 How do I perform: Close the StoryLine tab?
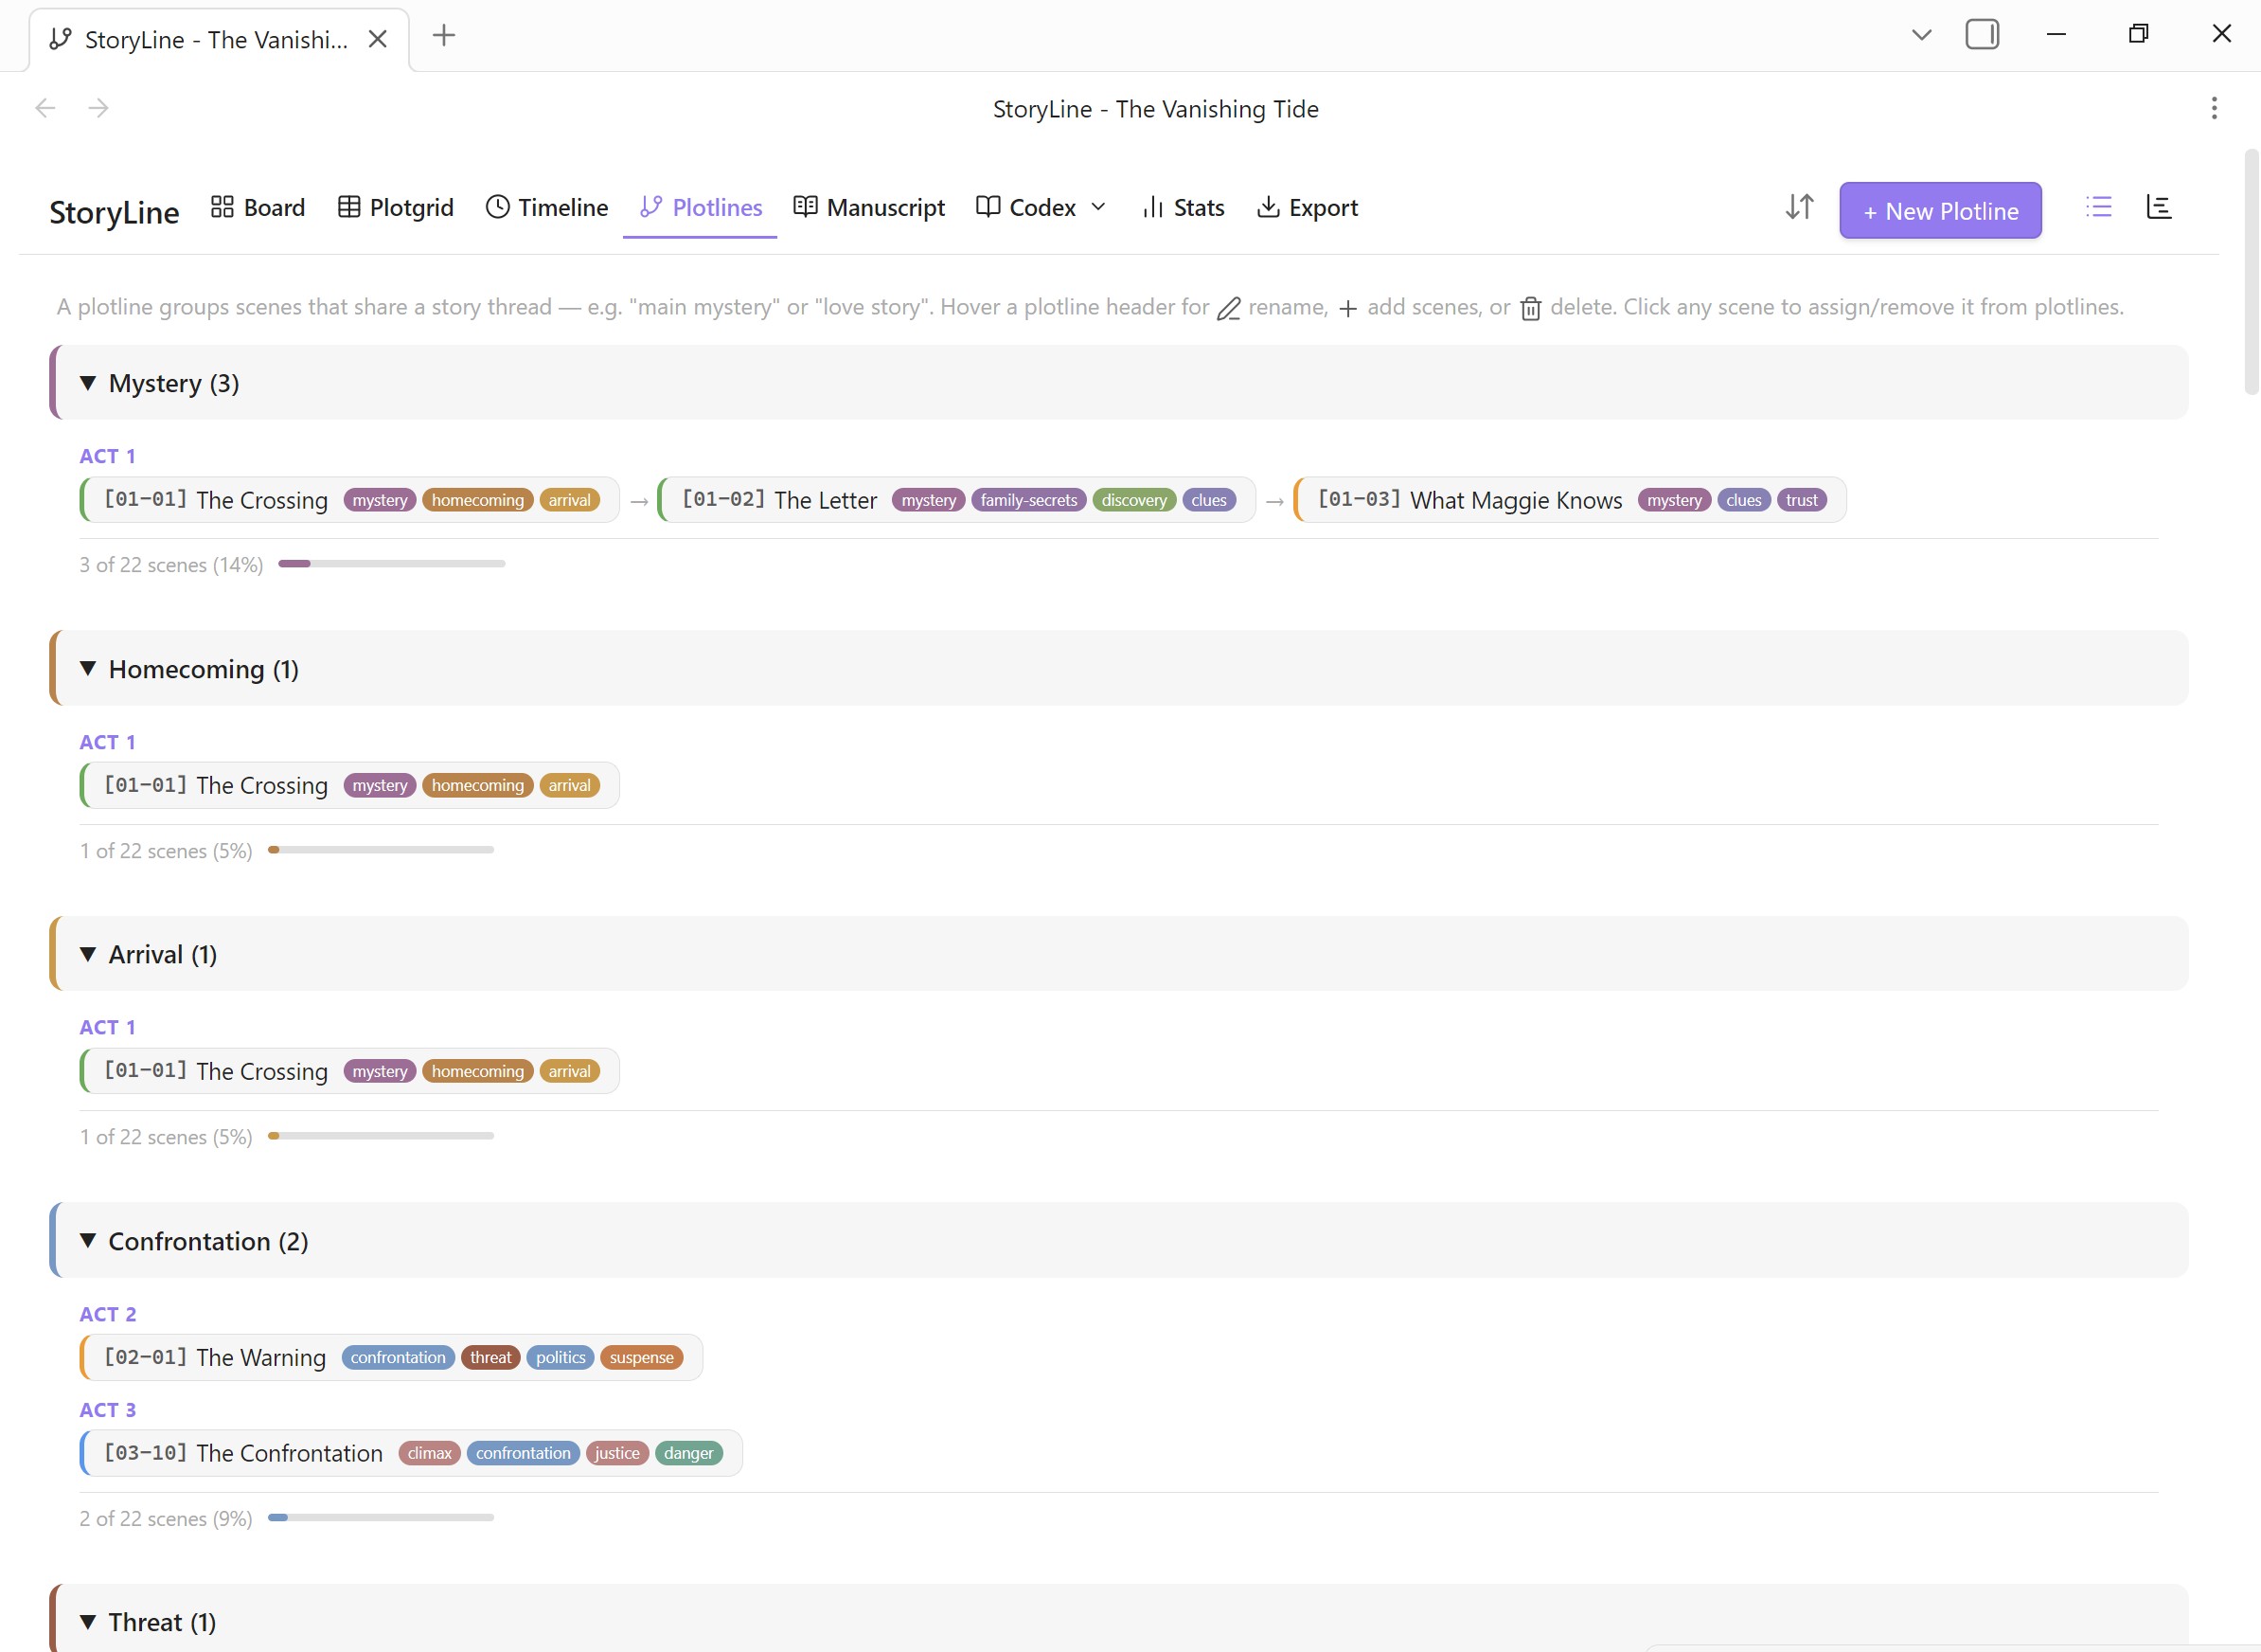tap(377, 39)
